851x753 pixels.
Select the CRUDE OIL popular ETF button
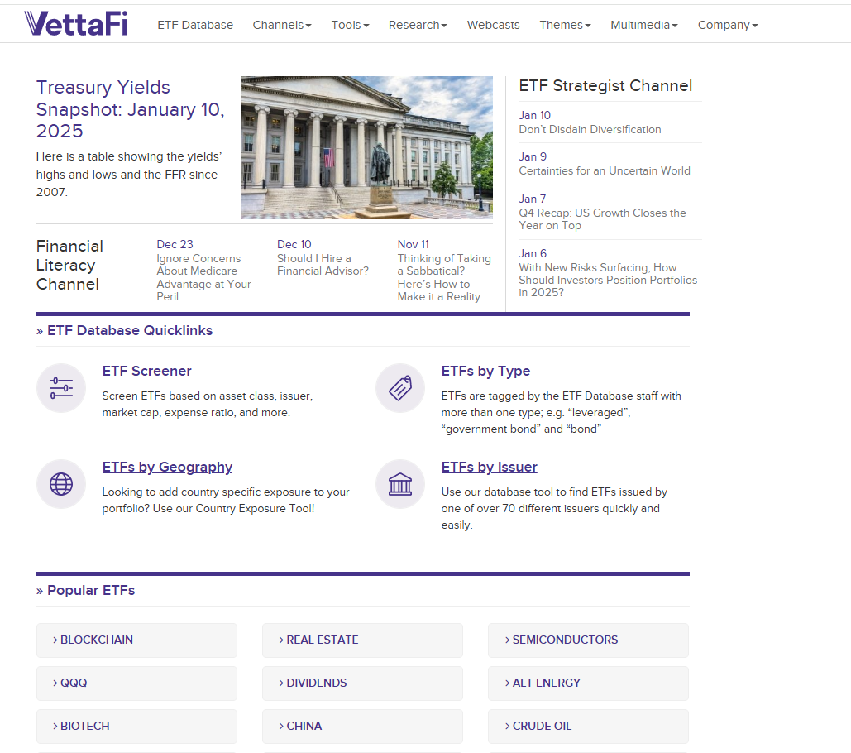(x=588, y=726)
